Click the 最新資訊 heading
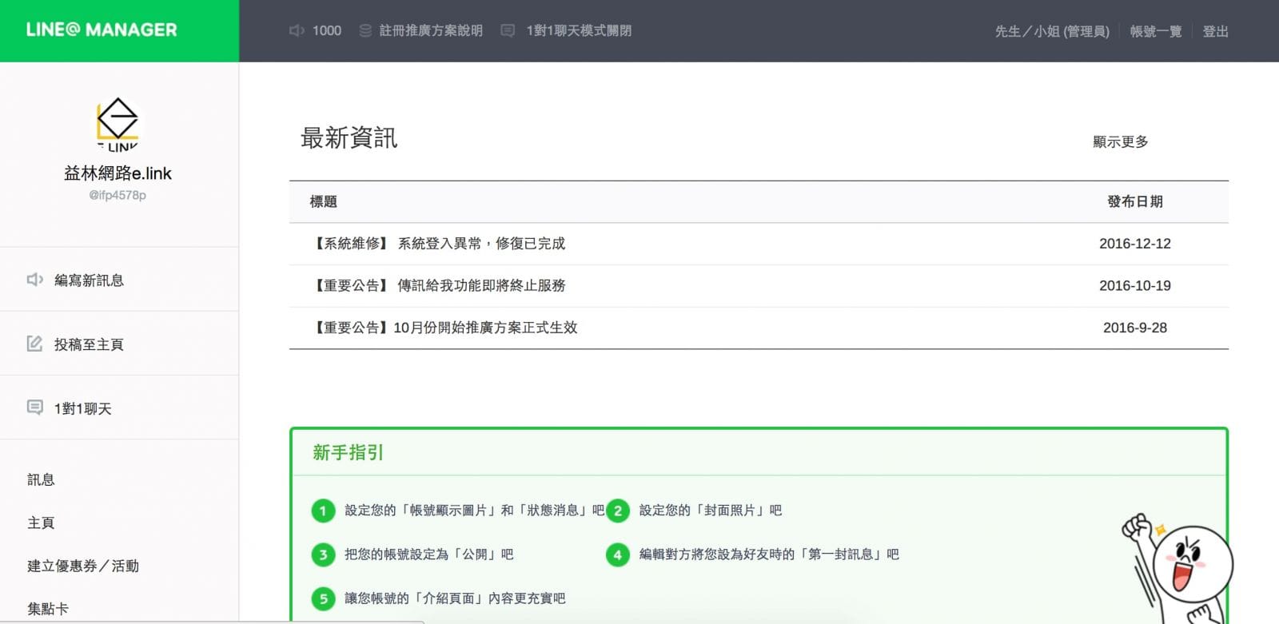 point(349,137)
